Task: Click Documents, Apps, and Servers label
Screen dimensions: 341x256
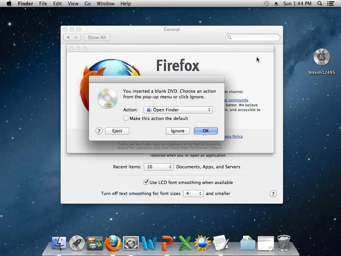Action: click(208, 167)
